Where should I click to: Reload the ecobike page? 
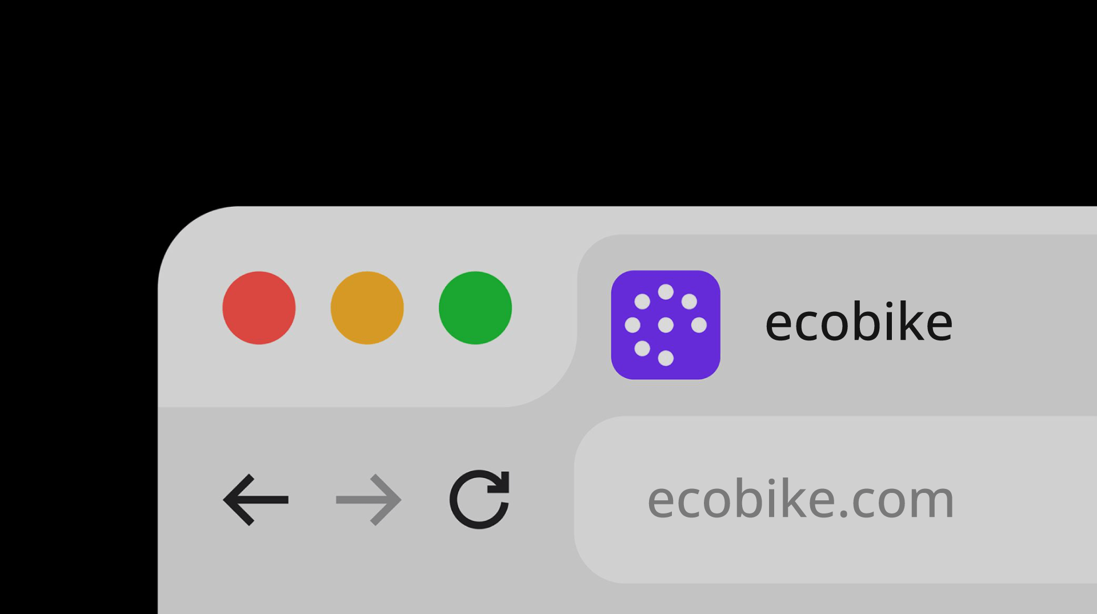point(479,499)
